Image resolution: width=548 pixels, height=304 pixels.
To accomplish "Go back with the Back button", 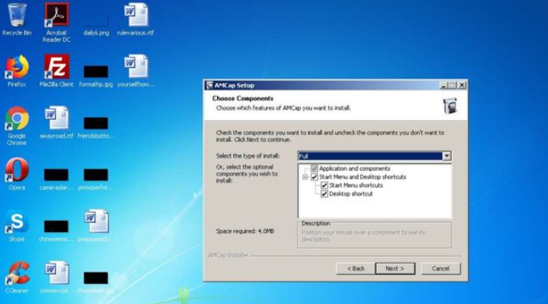I will coord(356,268).
